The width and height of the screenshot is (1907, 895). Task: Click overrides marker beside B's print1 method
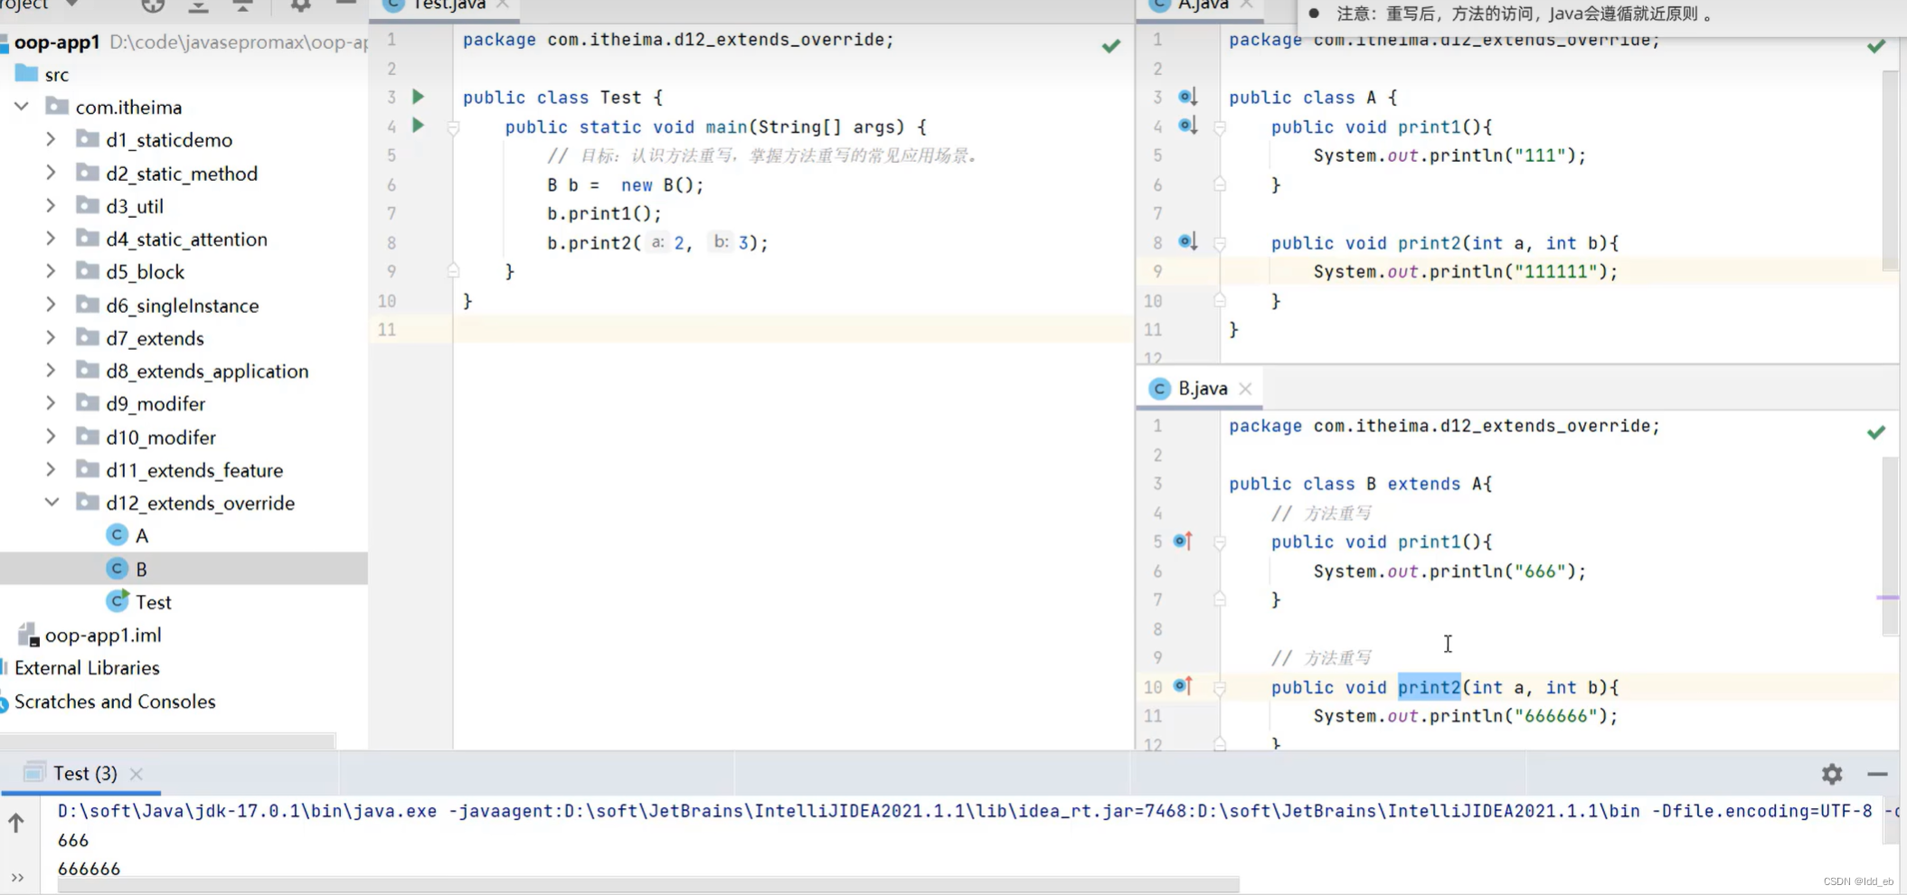(x=1183, y=541)
